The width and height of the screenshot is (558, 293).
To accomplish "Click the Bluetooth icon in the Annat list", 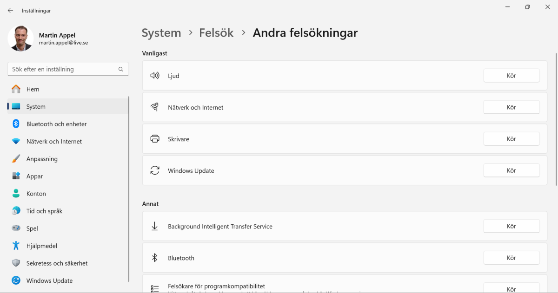I will [x=154, y=257].
